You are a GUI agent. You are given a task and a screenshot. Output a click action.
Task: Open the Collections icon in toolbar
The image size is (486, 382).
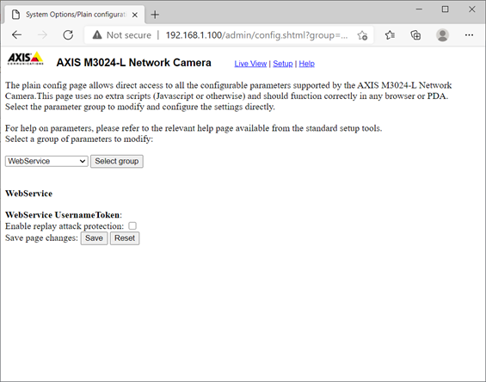tap(415, 35)
